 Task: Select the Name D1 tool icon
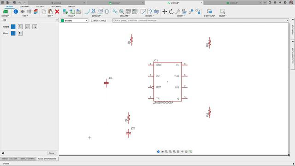click(94, 12)
